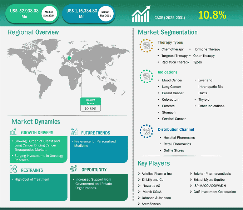
Task: Click the Restraints chain link icon
Action: pos(13,169)
